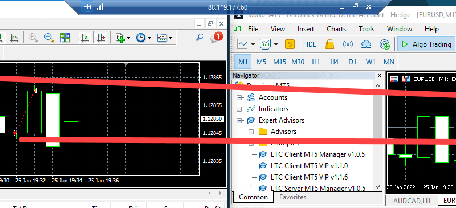The height and width of the screenshot is (208, 456).
Task: Open the View menu
Action: 278,29
